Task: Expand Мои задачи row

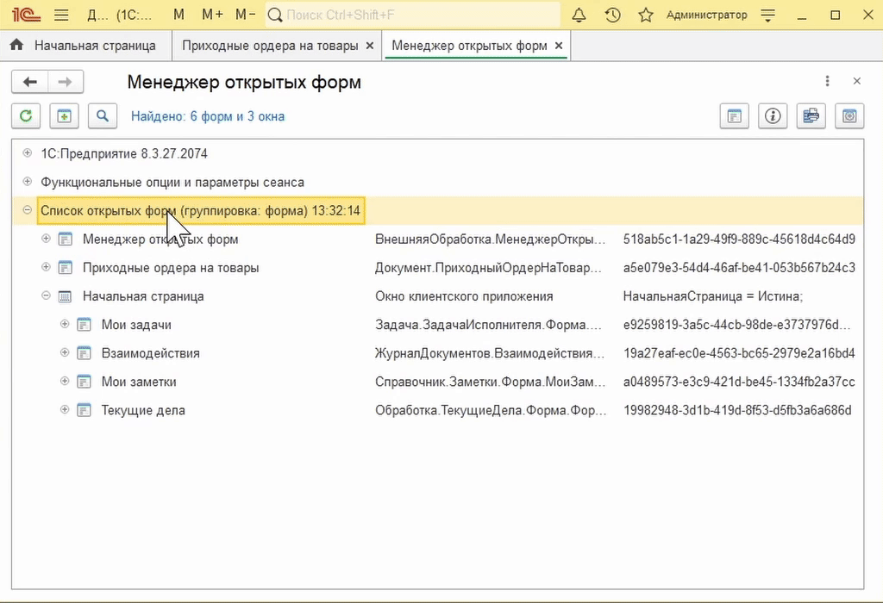Action: coord(65,324)
